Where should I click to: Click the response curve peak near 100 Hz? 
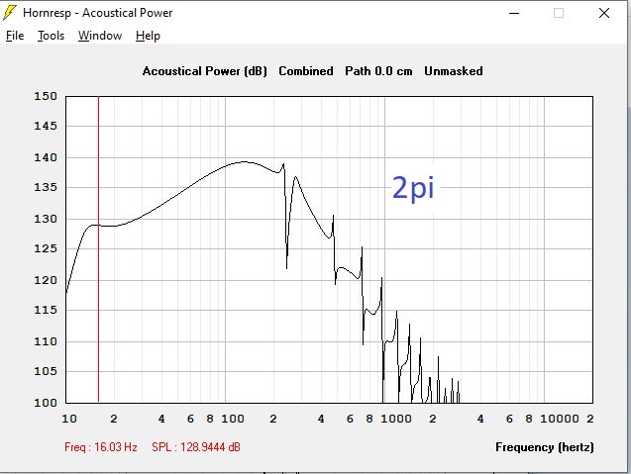245,162
